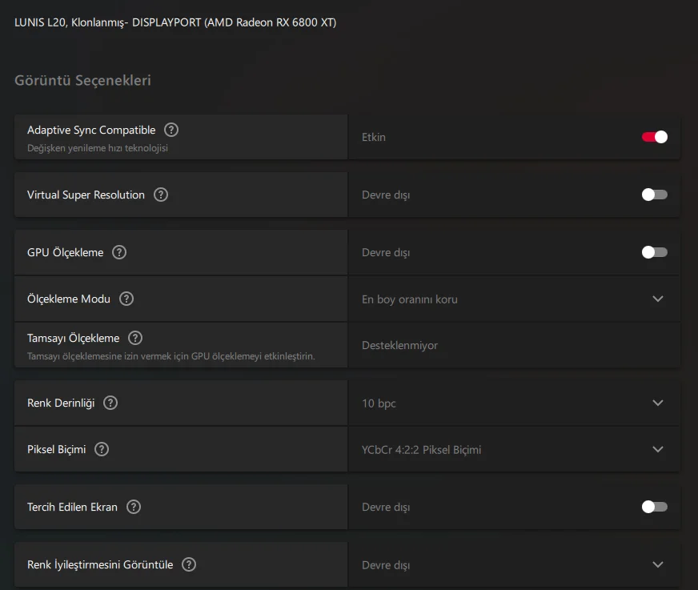
Task: Turn on GPU Ölçekleme toggle
Action: click(654, 252)
